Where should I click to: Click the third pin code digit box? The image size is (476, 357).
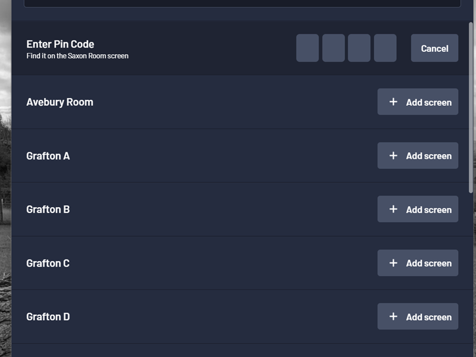359,48
